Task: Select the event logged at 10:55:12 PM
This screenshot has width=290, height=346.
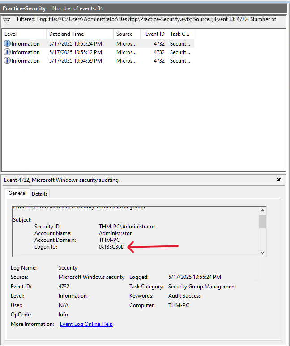Action: [x=75, y=52]
